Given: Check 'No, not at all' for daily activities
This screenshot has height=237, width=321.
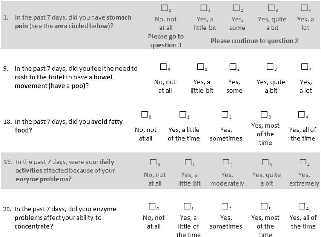Looking at the screenshot, I should [153, 162].
